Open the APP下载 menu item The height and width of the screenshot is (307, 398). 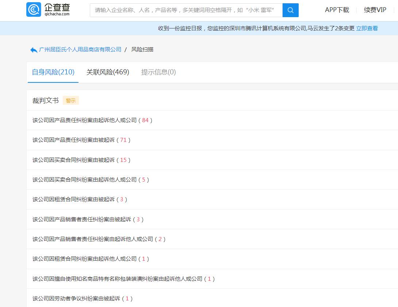(x=336, y=10)
